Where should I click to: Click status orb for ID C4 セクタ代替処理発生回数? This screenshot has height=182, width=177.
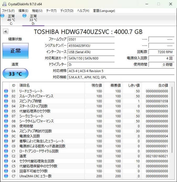click(6, 161)
